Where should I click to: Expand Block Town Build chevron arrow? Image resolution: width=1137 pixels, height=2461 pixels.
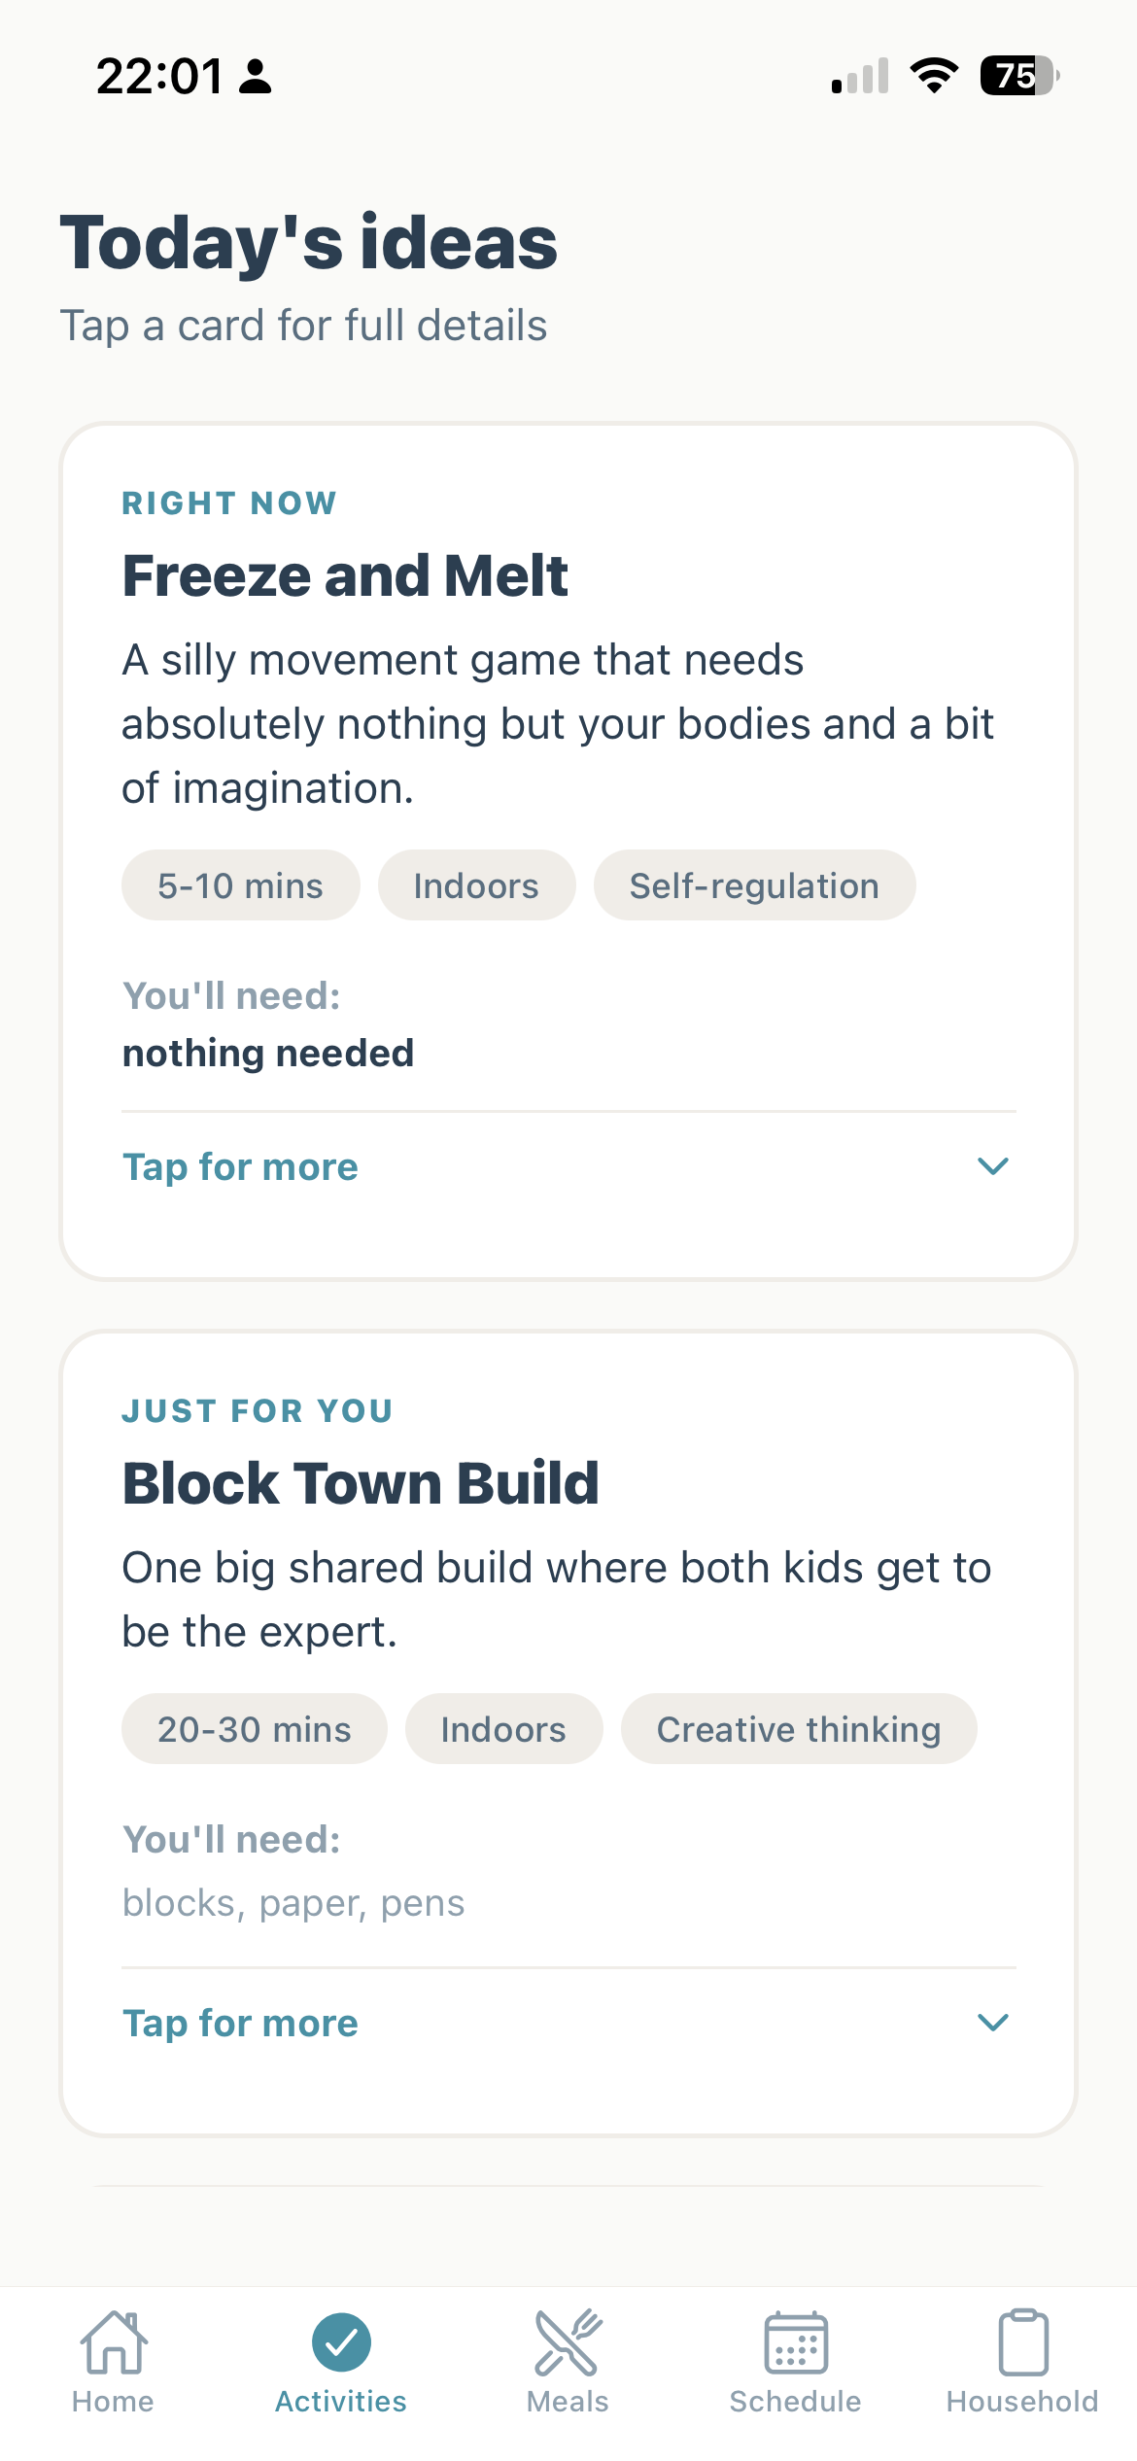pyautogui.click(x=993, y=2023)
